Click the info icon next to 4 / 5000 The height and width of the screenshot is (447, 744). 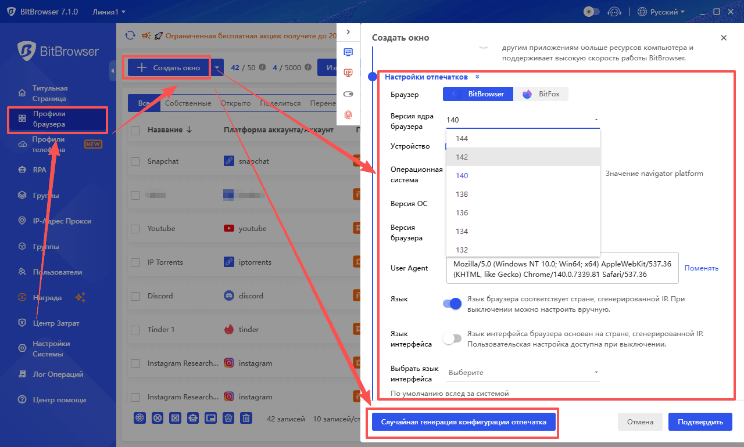pyautogui.click(x=308, y=67)
